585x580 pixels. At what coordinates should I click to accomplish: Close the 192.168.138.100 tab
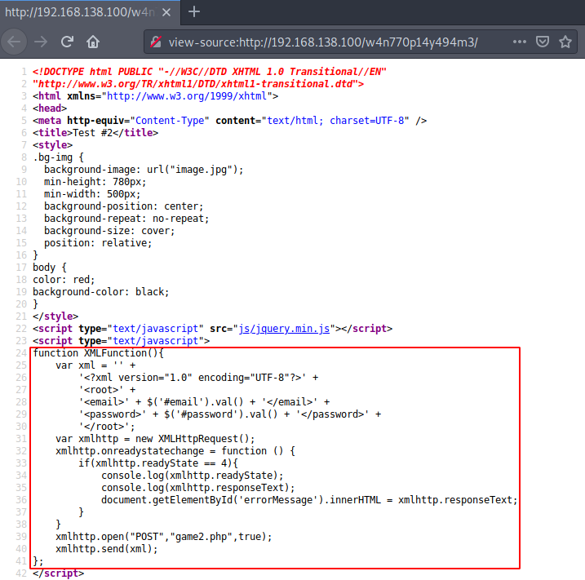tap(166, 13)
